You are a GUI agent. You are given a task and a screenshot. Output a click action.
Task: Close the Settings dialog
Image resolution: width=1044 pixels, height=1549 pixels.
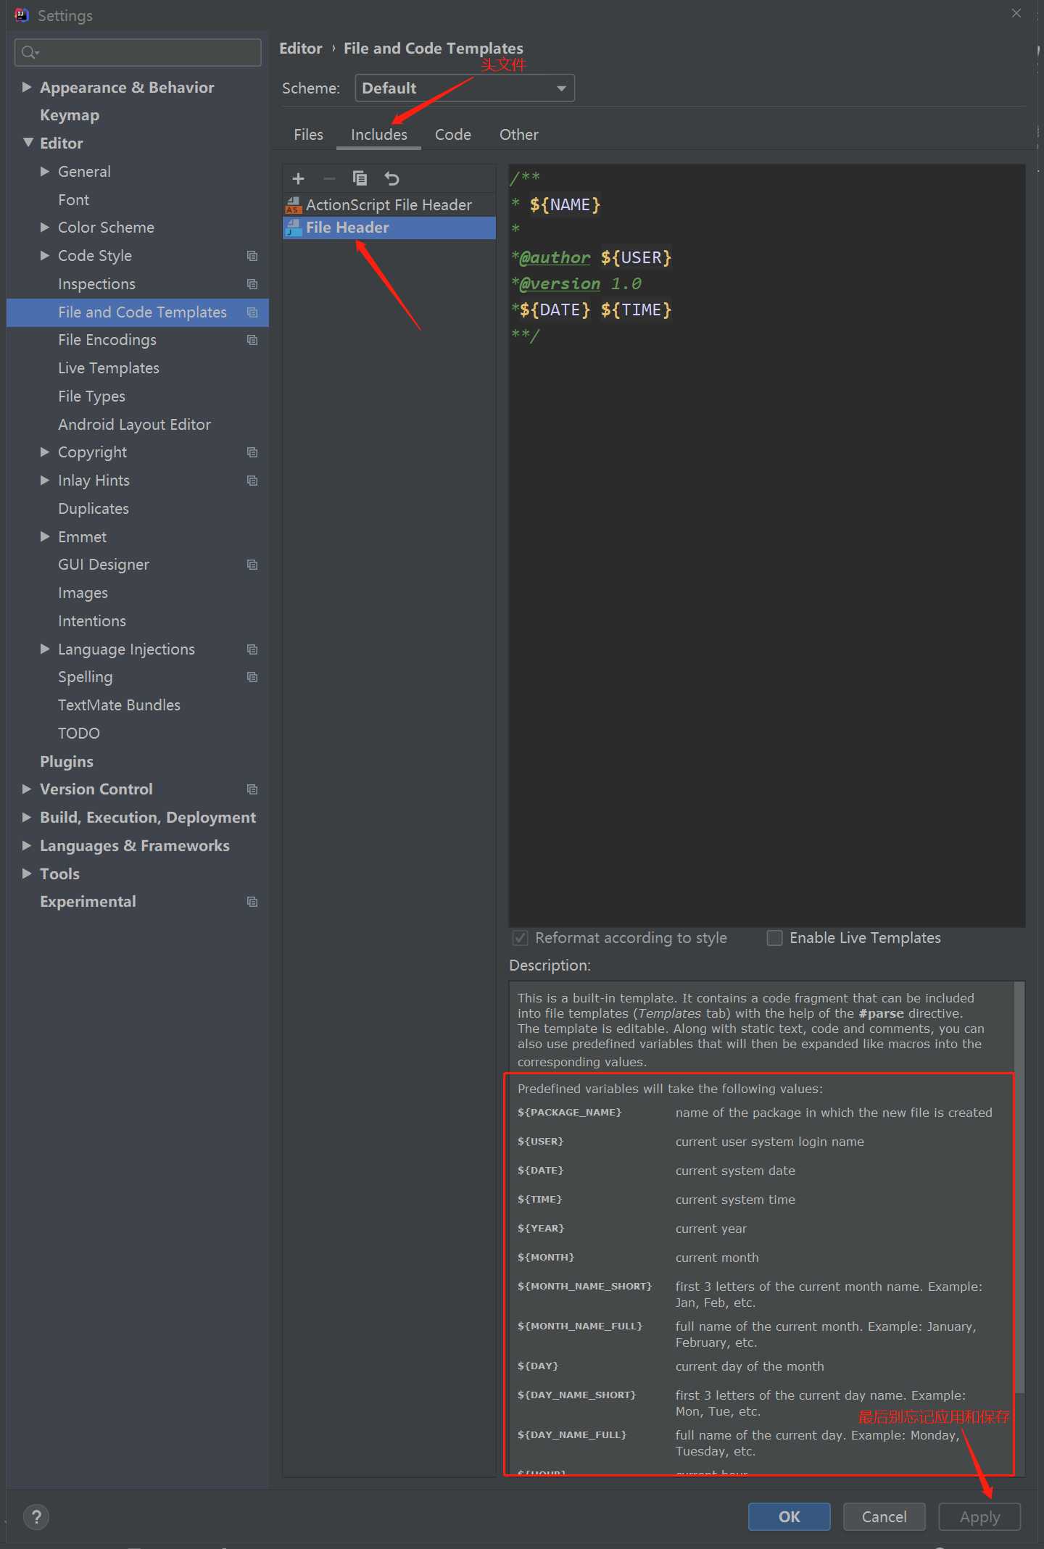1016,13
